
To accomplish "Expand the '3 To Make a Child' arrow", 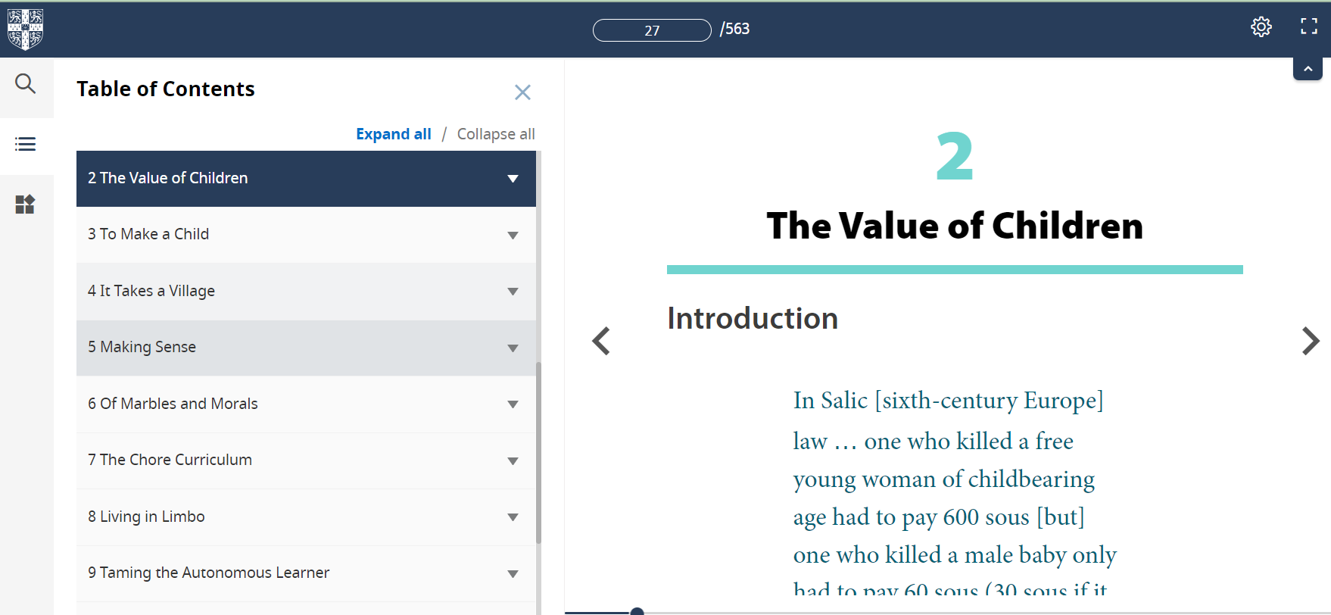I will tap(513, 236).
